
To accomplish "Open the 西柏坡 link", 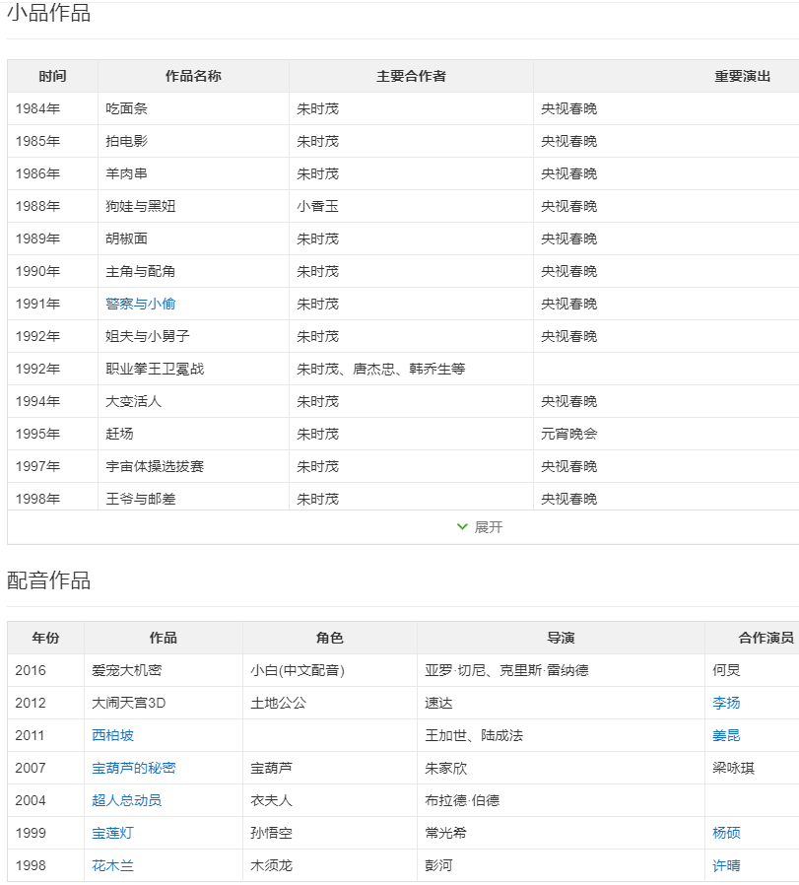I will pos(113,735).
